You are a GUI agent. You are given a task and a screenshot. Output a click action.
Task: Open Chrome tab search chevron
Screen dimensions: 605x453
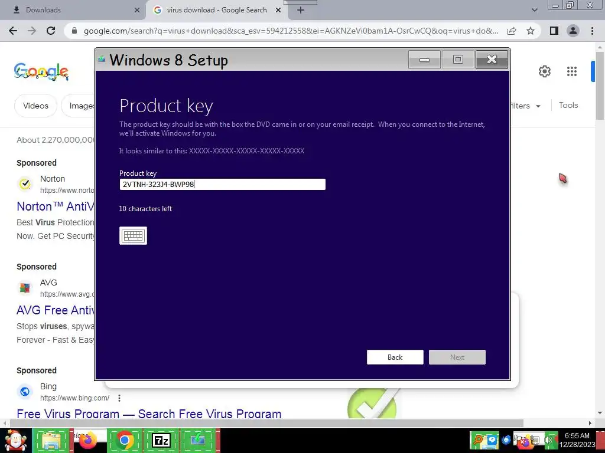[x=534, y=11]
